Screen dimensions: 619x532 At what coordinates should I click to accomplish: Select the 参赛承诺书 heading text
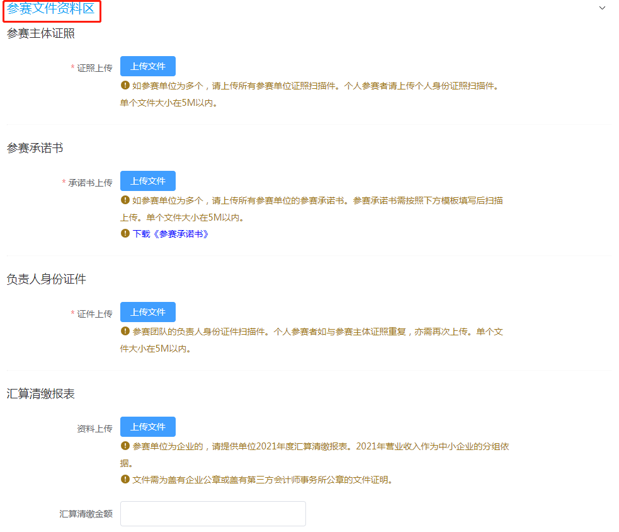[35, 148]
